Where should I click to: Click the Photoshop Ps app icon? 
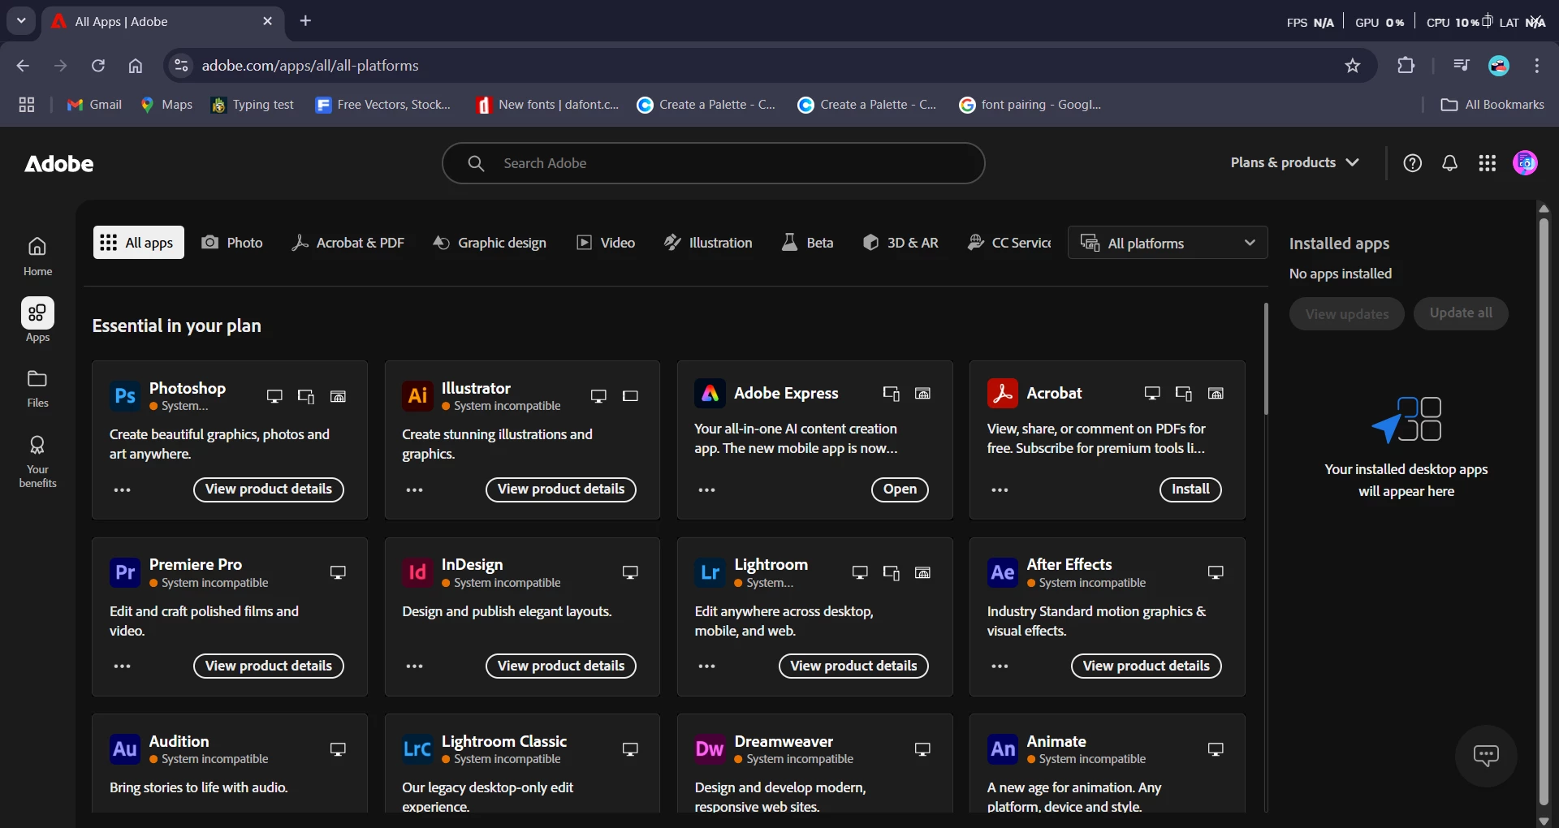tap(125, 395)
